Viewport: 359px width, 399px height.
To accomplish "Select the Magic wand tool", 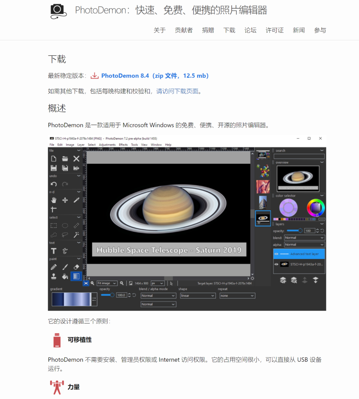I will [x=76, y=235].
